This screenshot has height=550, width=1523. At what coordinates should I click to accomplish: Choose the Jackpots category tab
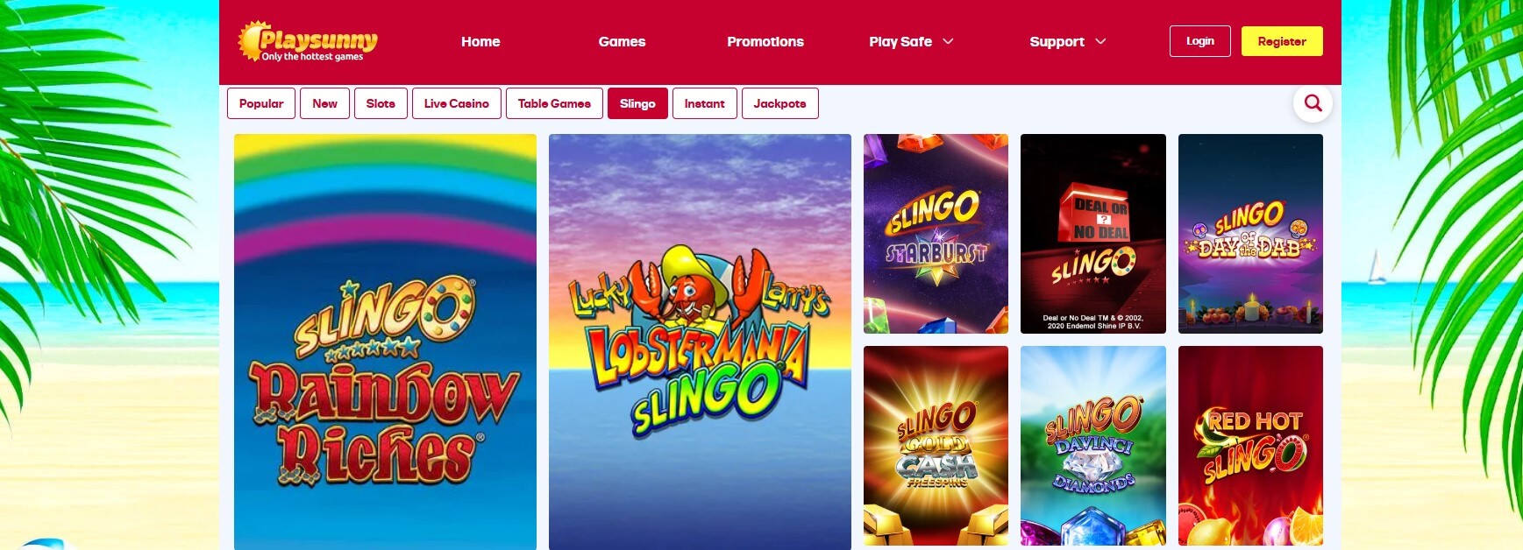pos(780,103)
